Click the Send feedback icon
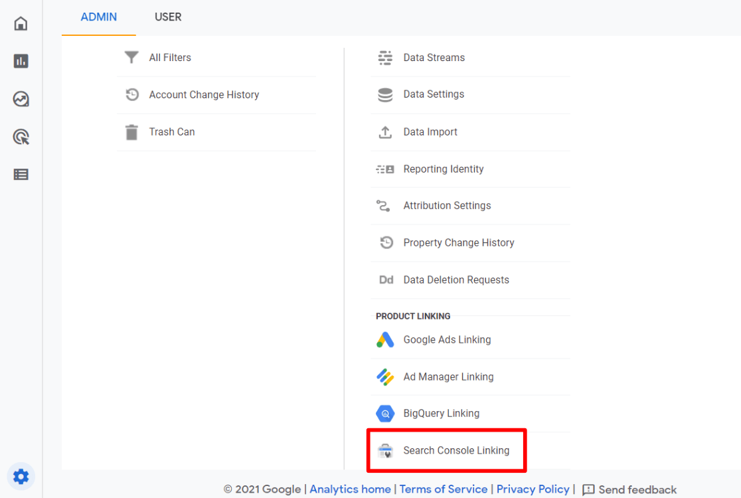Screen dimensions: 741x498 pyautogui.click(x=588, y=489)
